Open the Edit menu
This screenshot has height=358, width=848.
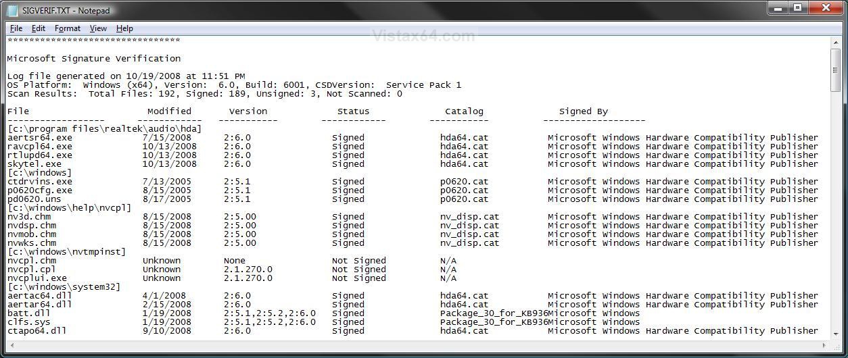(39, 28)
